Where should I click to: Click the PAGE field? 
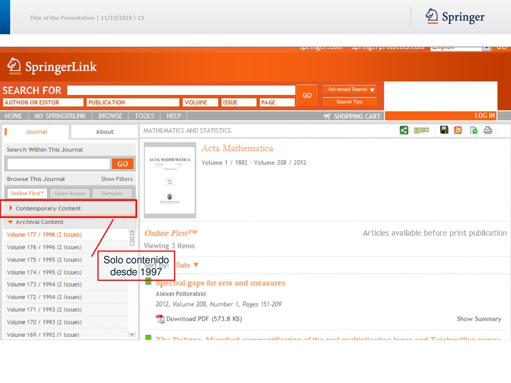click(x=277, y=102)
